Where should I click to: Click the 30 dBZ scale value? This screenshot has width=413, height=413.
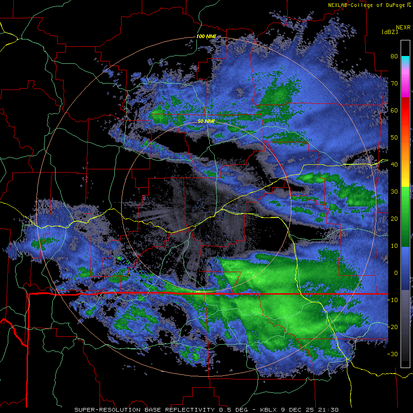pos(394,192)
